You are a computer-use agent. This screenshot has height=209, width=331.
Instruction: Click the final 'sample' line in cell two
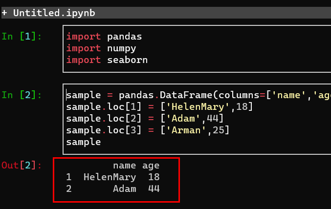tap(84, 142)
